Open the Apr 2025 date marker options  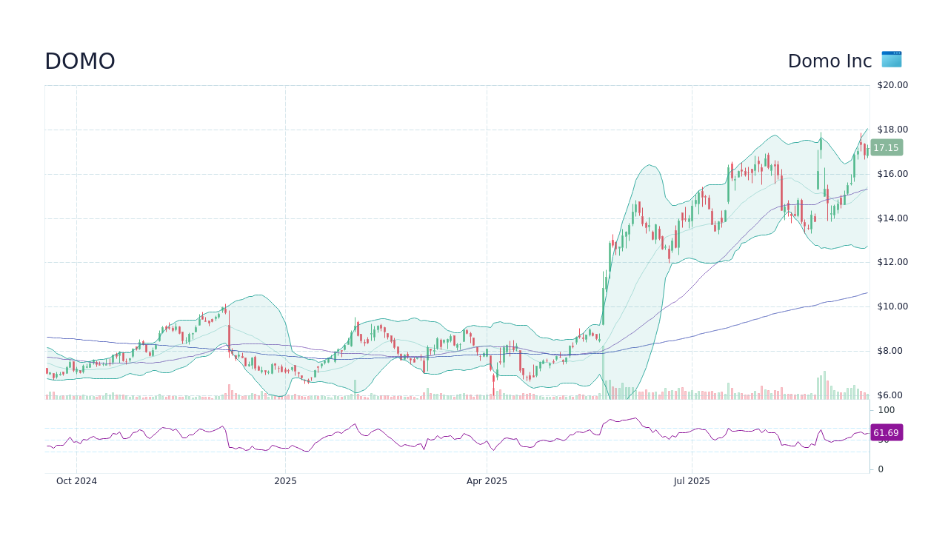pyautogui.click(x=487, y=480)
